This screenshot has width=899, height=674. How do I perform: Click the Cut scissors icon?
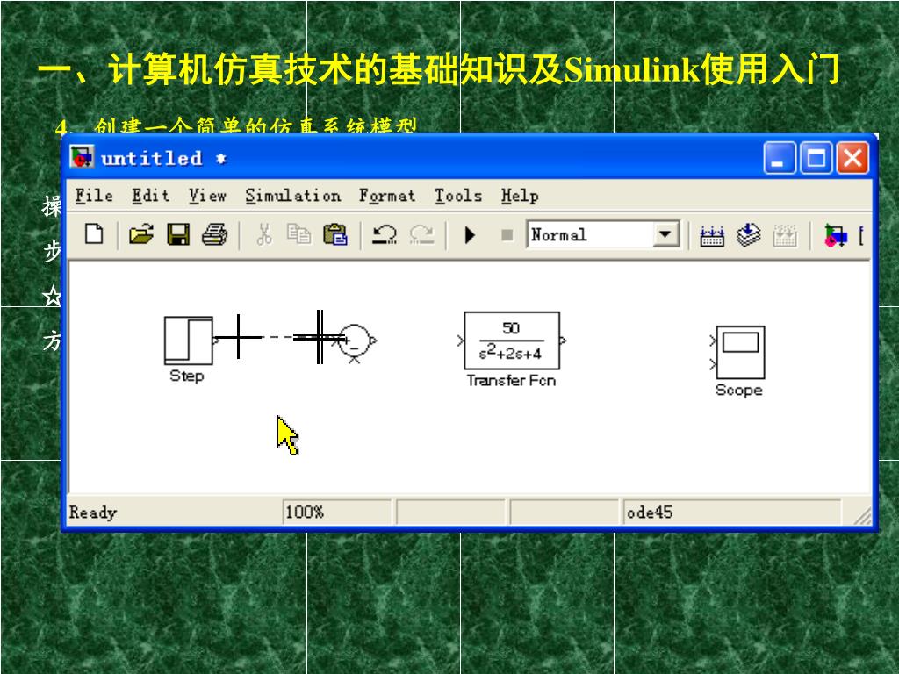263,234
